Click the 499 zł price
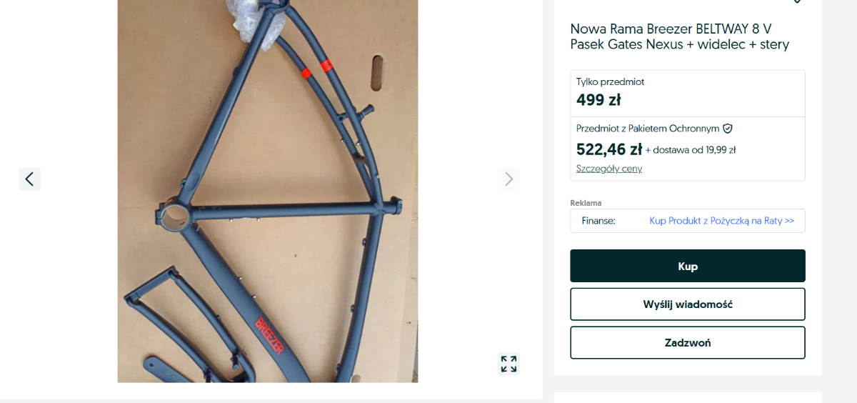The image size is (857, 403). click(598, 100)
